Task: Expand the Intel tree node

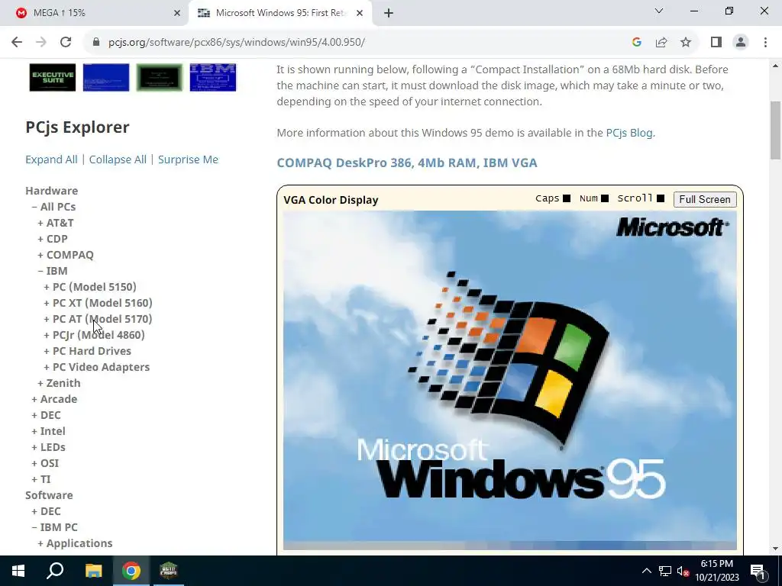Action: 48,431
